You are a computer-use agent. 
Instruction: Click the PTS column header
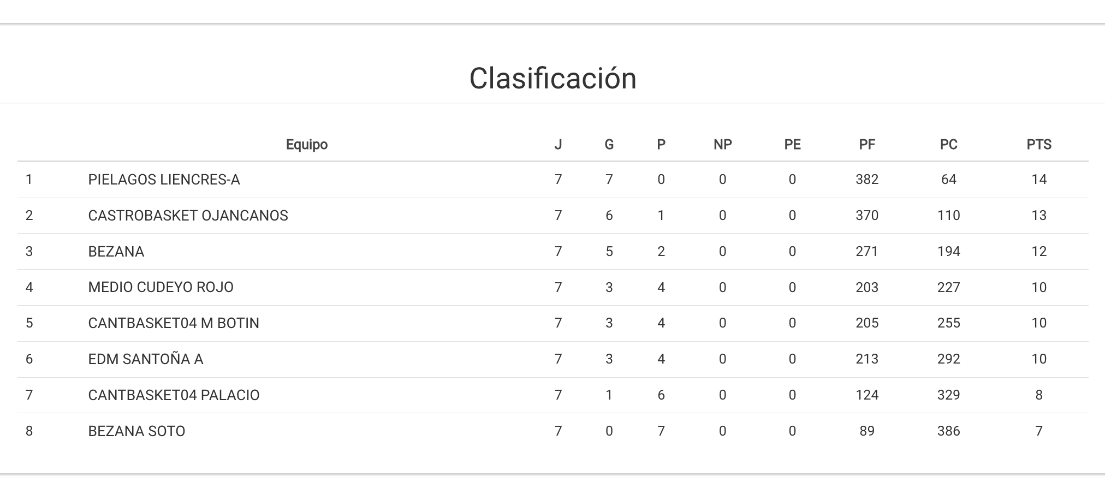1038,145
